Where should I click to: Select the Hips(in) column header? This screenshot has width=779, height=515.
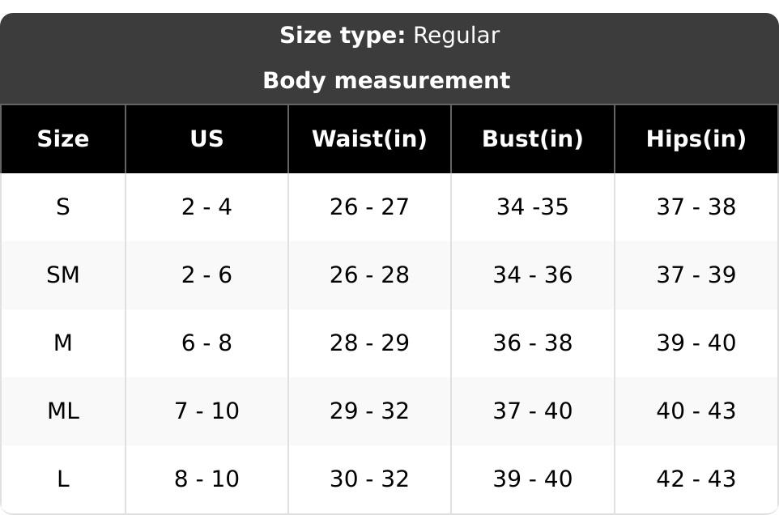point(696,139)
